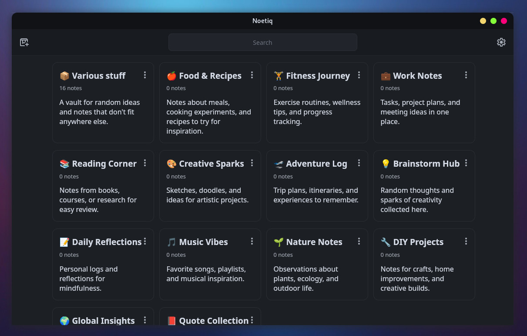Screen dimensions: 527x336
Task: Open the Work Notes vault title
Action: pyautogui.click(x=418, y=76)
